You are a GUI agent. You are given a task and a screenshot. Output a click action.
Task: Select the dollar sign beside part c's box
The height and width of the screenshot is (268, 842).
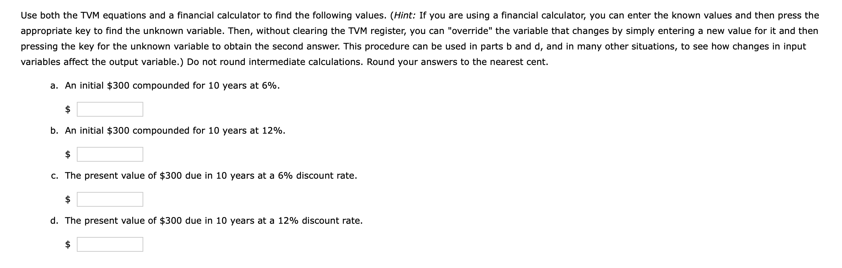[68, 200]
